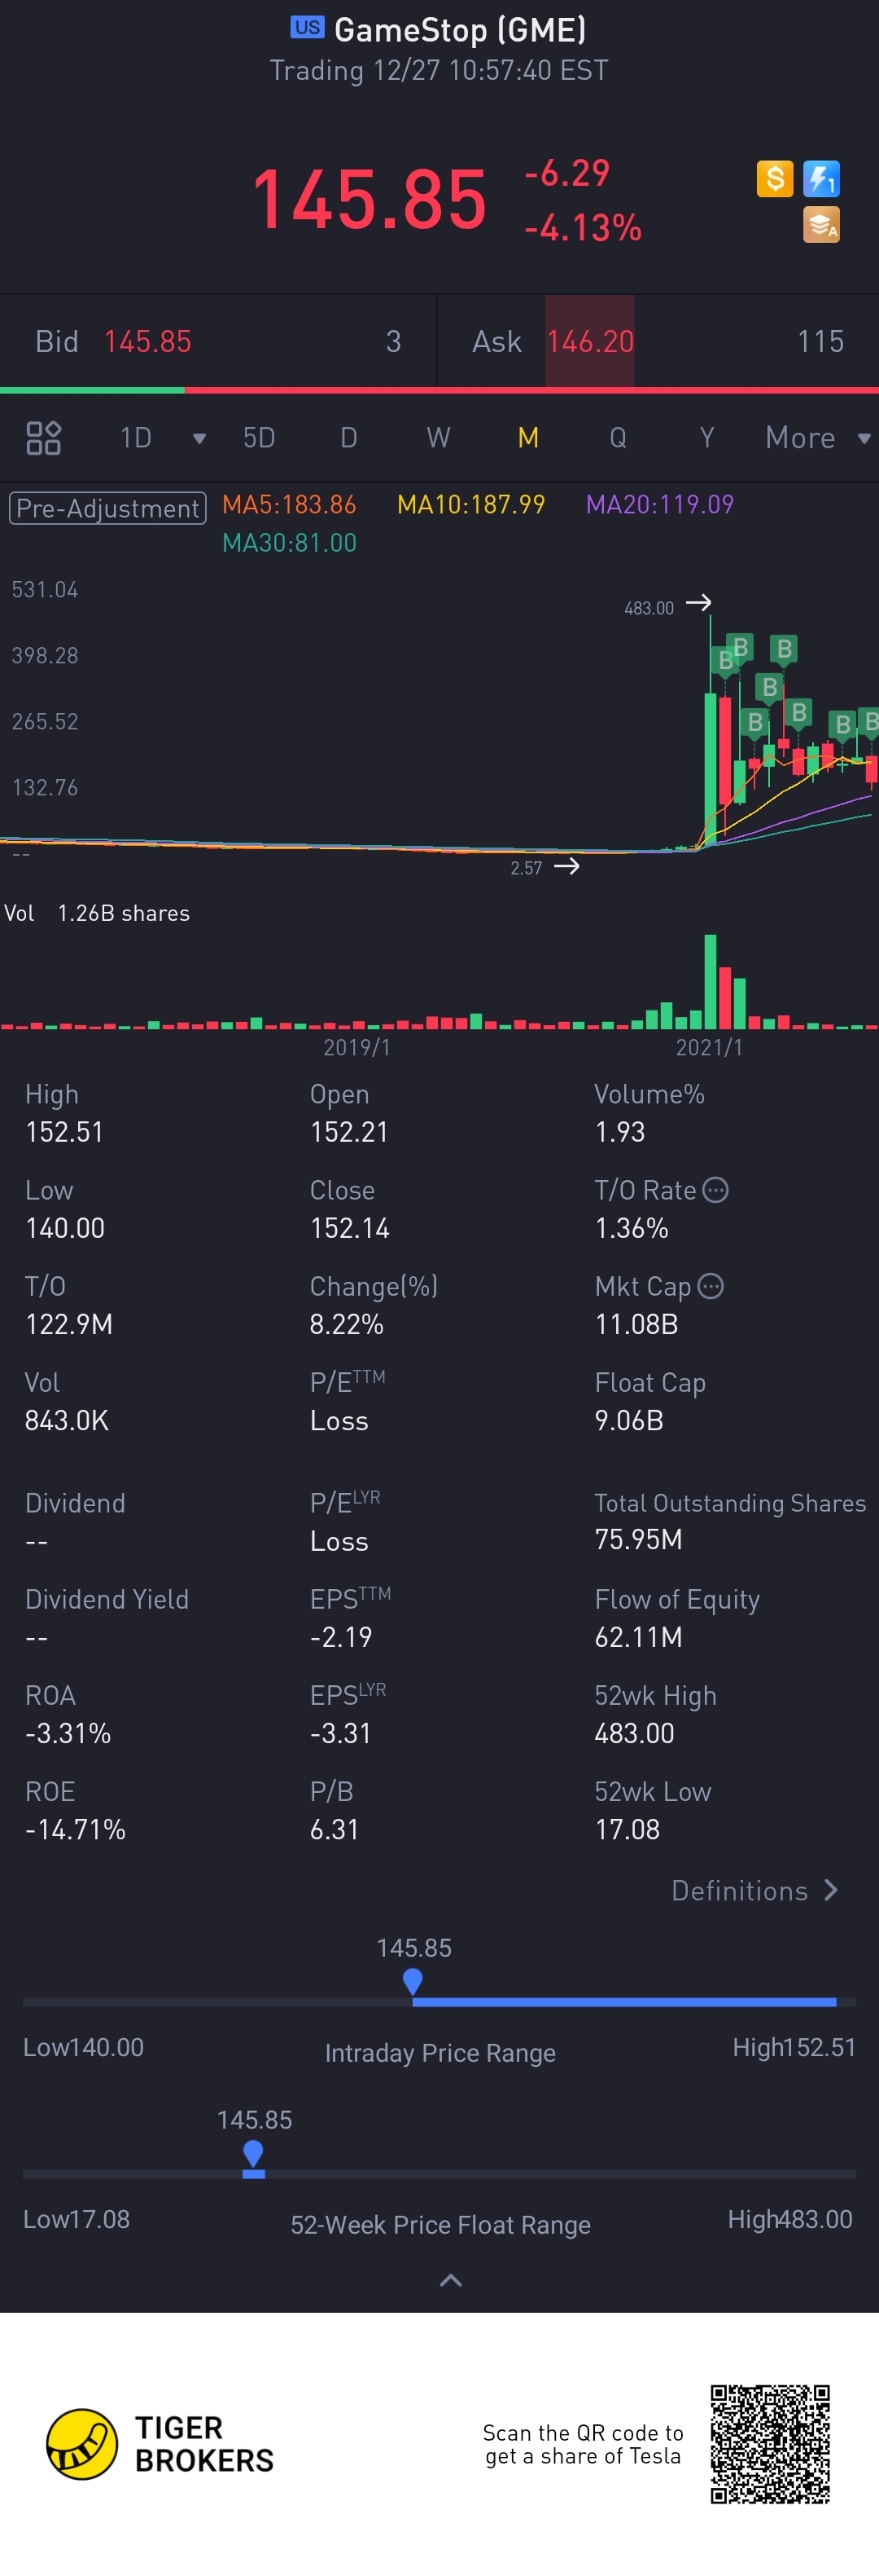
Task: Tap the 52wk High 483.00 stat
Action: (634, 1733)
